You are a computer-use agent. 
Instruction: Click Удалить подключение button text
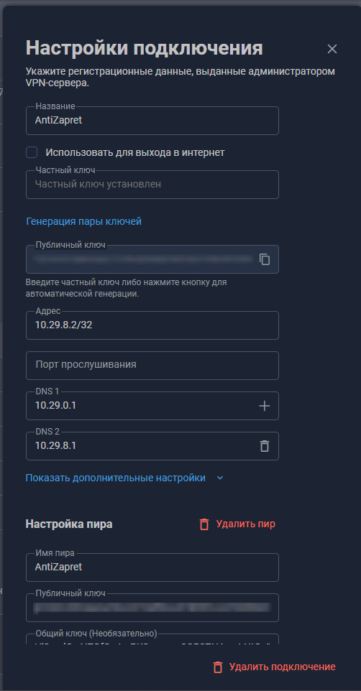click(x=283, y=667)
